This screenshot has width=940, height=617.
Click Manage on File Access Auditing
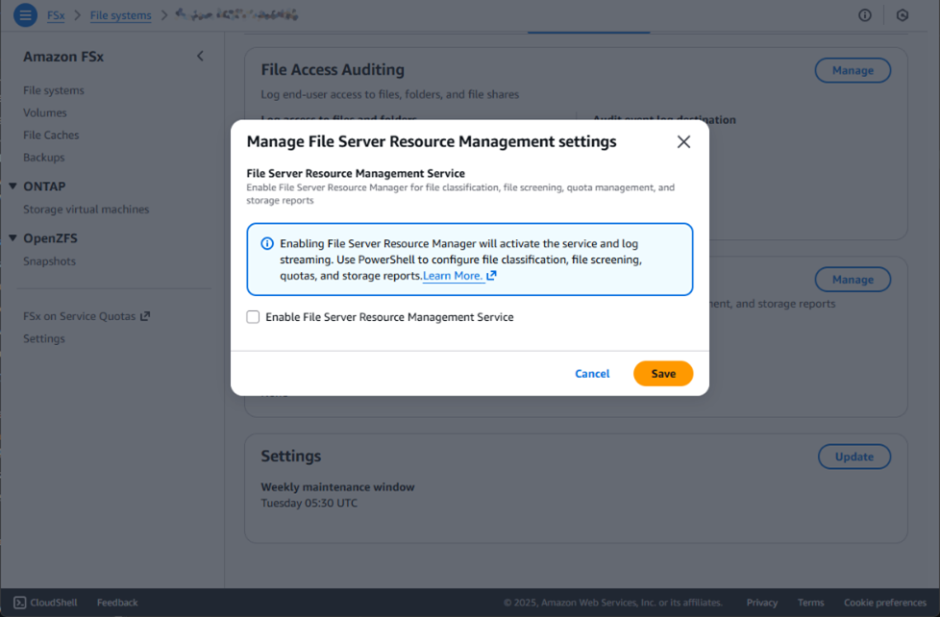(853, 69)
